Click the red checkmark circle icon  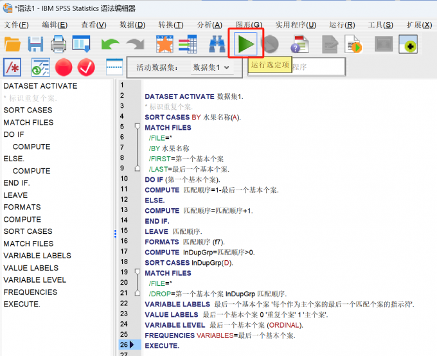[86, 67]
